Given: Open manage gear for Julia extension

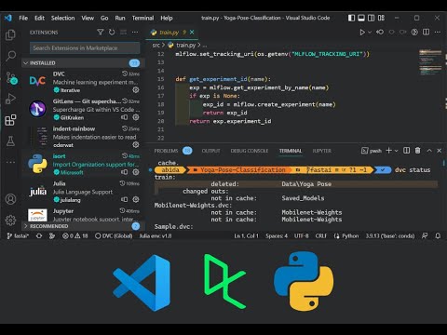Looking at the screenshot, I should pos(136,199).
